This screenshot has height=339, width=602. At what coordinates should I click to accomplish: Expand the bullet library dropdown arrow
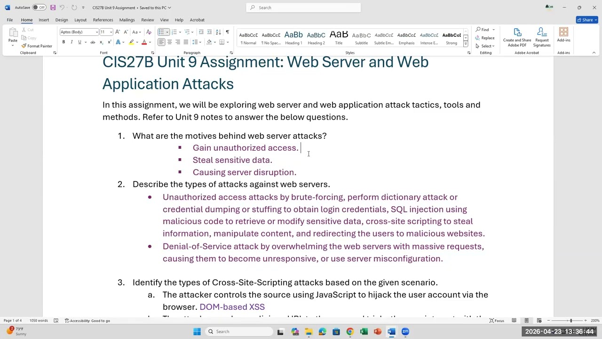[x=167, y=32]
